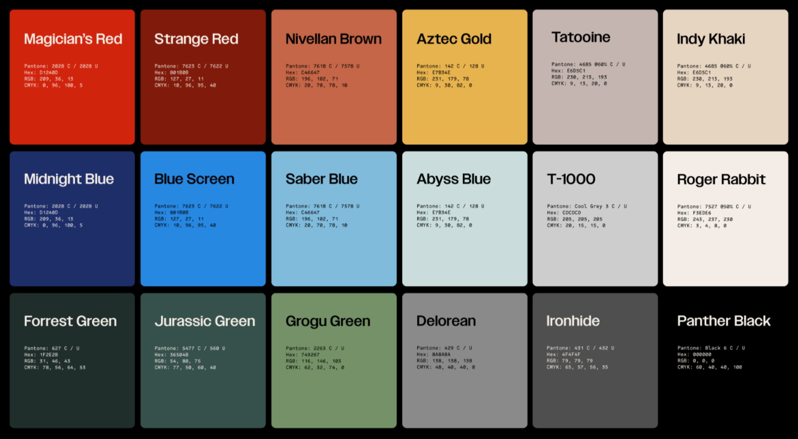798x439 pixels.
Task: Choose the Indy Khaki color swatch
Action: [x=726, y=77]
